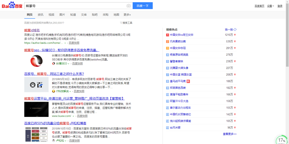Open hot search 俄兴起极端求婚潮
Viewport: 289px width, 144px height.
click(x=180, y=121)
